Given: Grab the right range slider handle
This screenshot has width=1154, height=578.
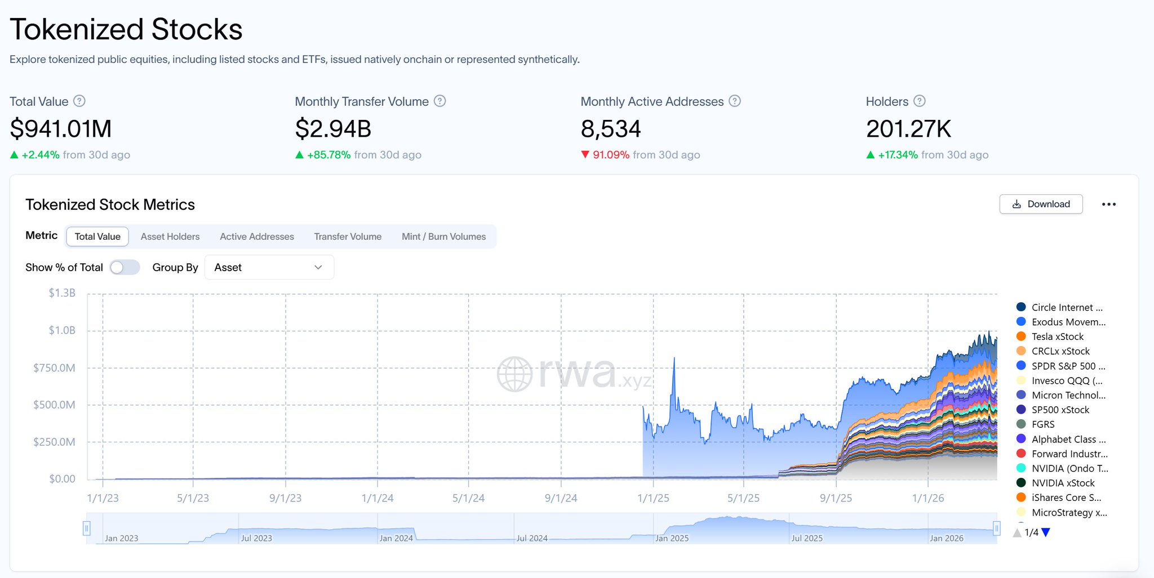Looking at the screenshot, I should 996,528.
